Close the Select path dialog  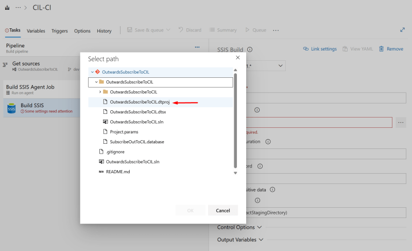[x=238, y=58]
